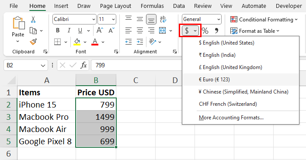Open the Copy dropdown arrow
The width and height of the screenshot is (306, 160).
pos(42,31)
